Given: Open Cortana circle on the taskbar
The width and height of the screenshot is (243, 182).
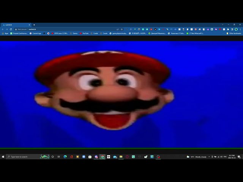Looking at the screenshot, I should click(53, 157).
